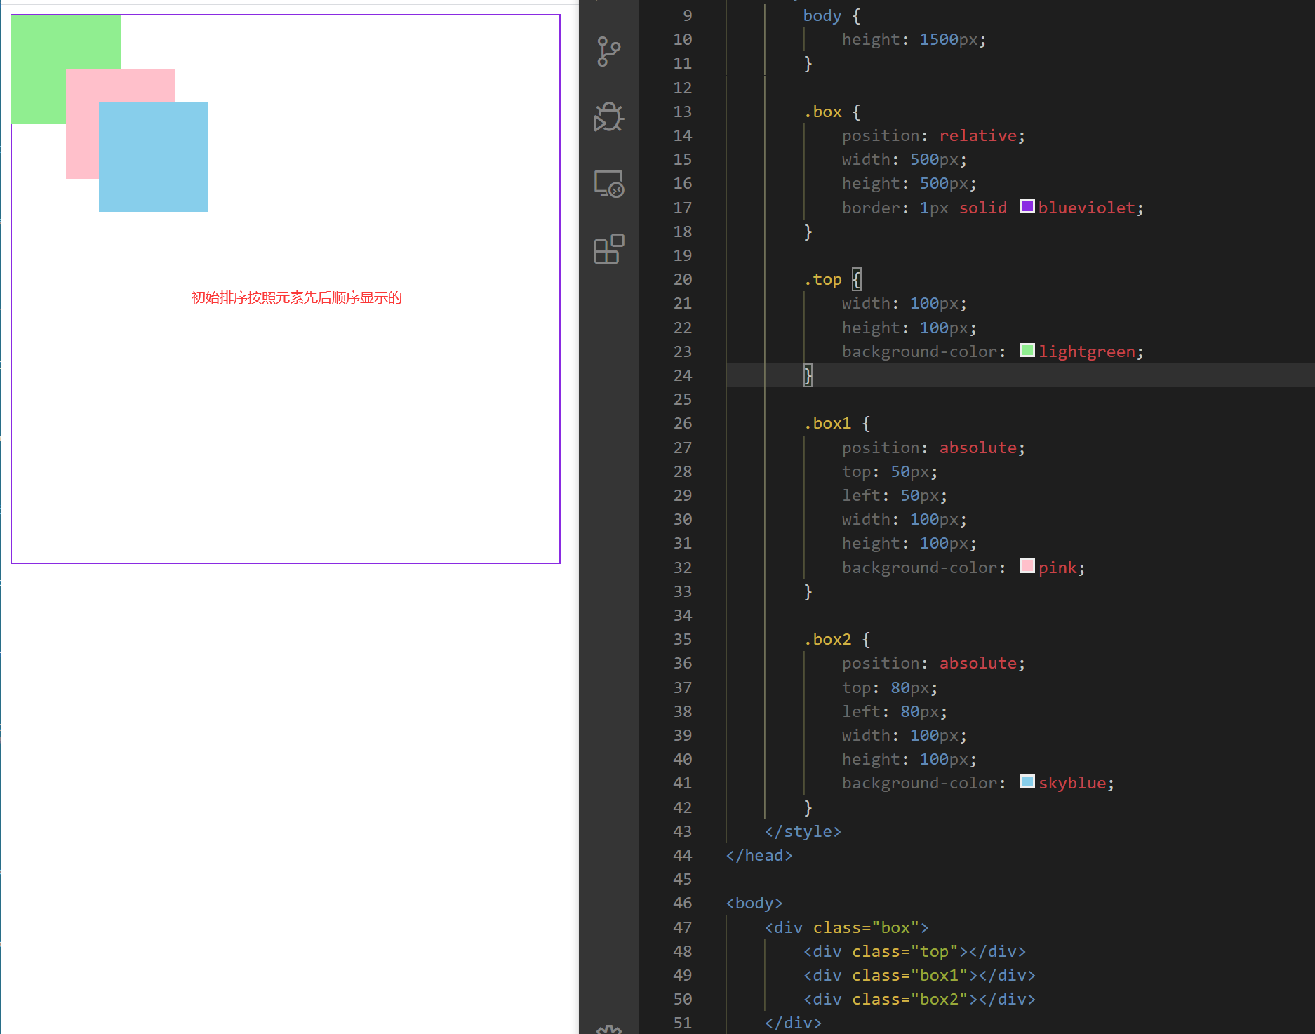Viewport: 1315px width, 1034px height.
Task: Click the div class="top" line
Action: (914, 951)
